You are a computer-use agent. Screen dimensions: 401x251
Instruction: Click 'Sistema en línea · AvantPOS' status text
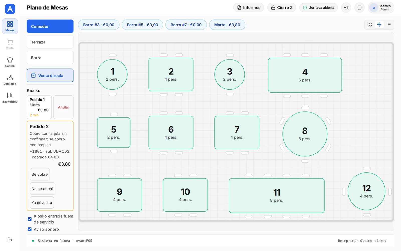(65, 241)
